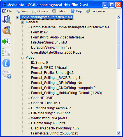
Task: Click the documents with globe icon
Action: (x=6, y=74)
